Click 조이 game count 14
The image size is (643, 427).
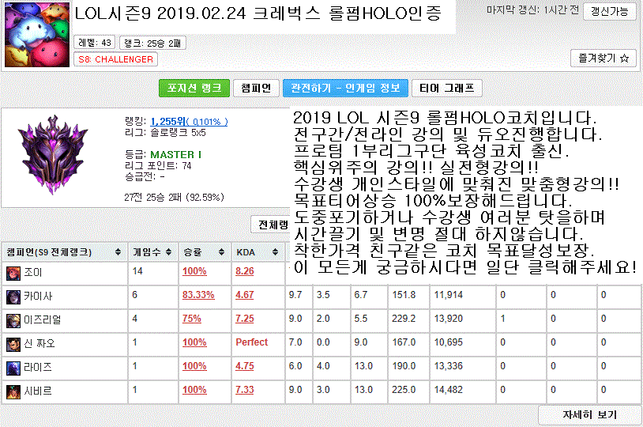[x=137, y=271]
